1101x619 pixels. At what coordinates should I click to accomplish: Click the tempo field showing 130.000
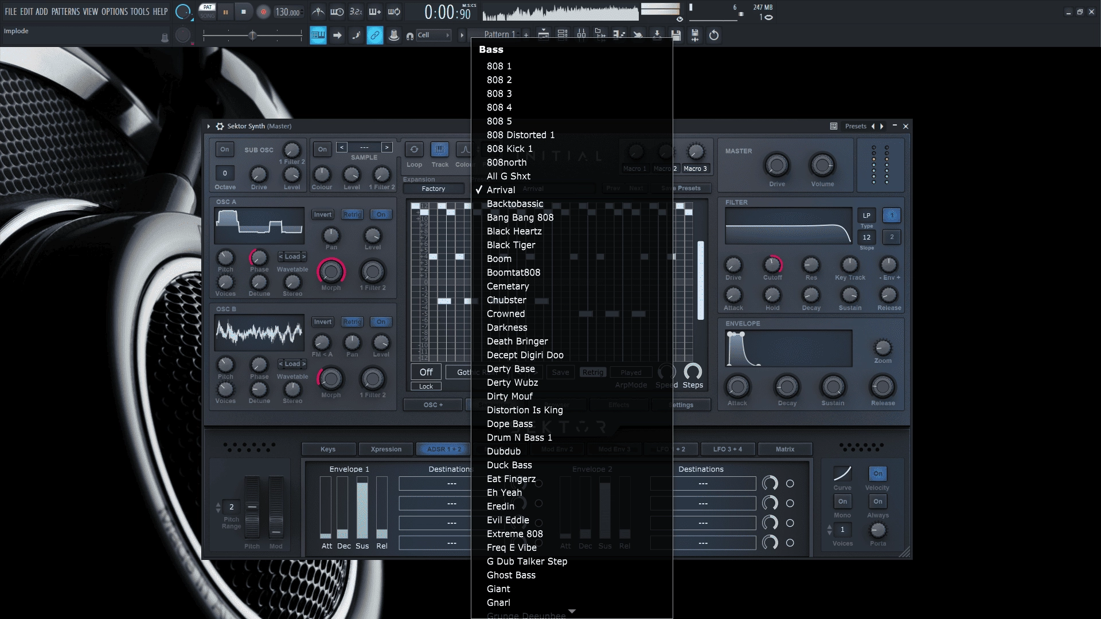(x=288, y=11)
